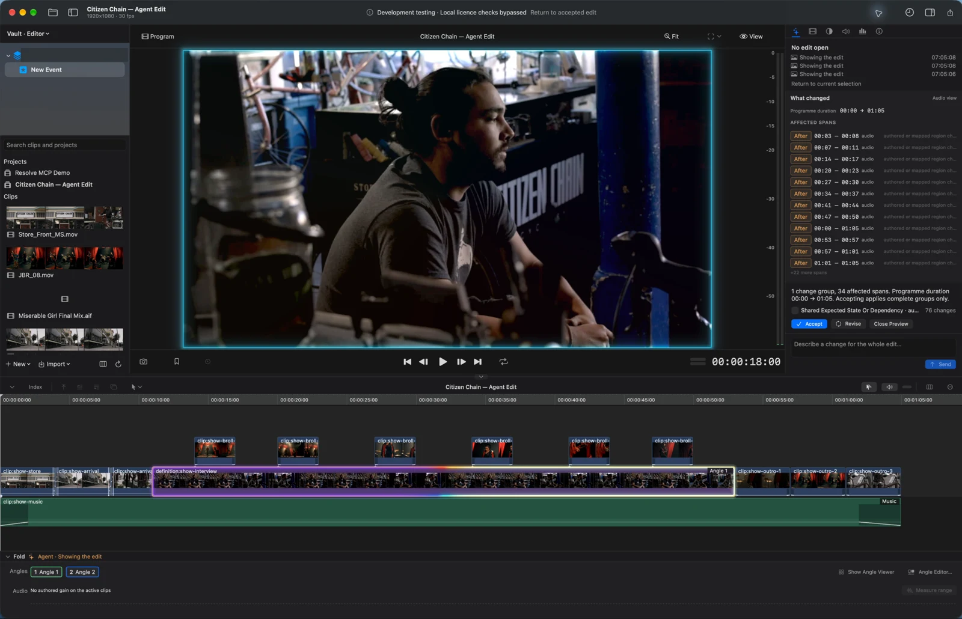Open the history clock icon
Screen dimensions: 962x619
(x=909, y=12)
